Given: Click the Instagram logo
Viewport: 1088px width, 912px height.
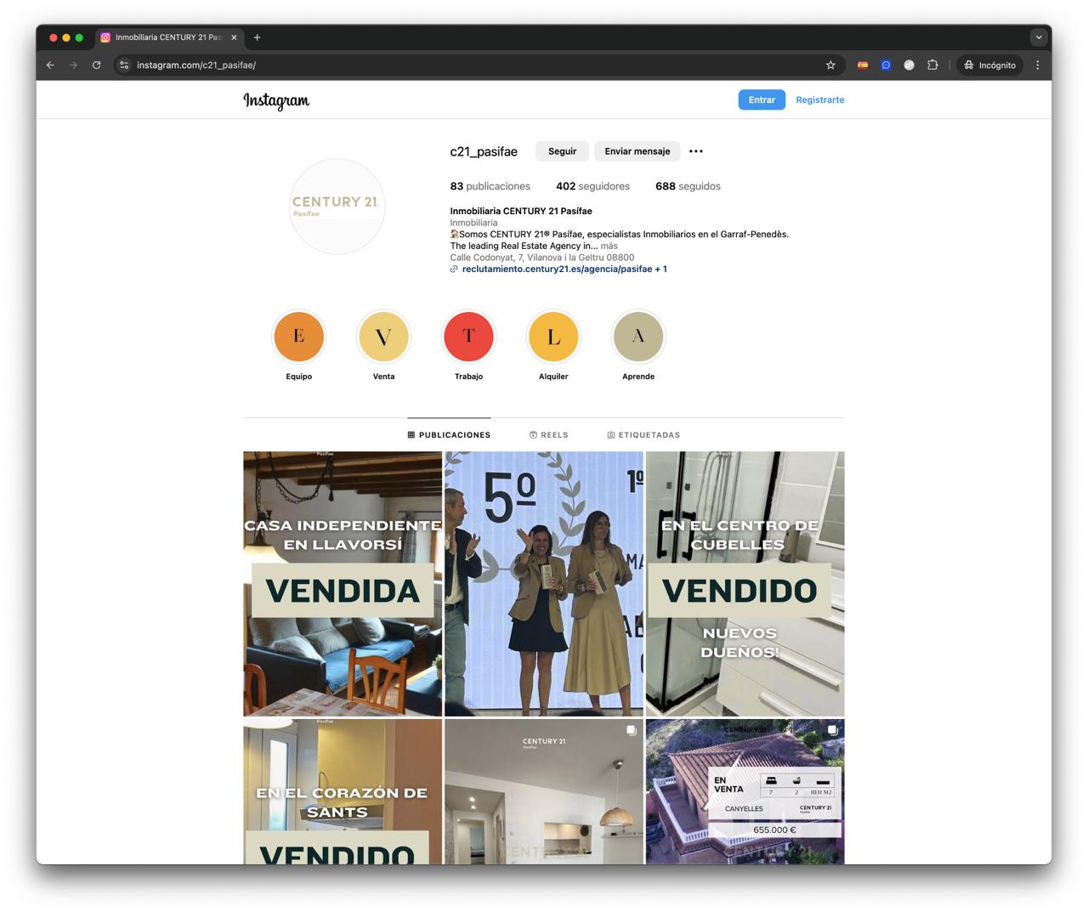Looking at the screenshot, I should (276, 100).
